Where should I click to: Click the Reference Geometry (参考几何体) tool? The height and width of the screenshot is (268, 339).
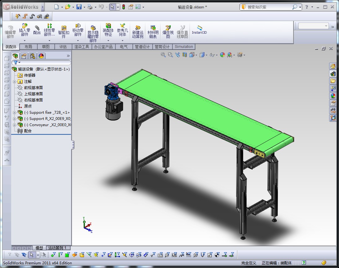click(x=122, y=30)
